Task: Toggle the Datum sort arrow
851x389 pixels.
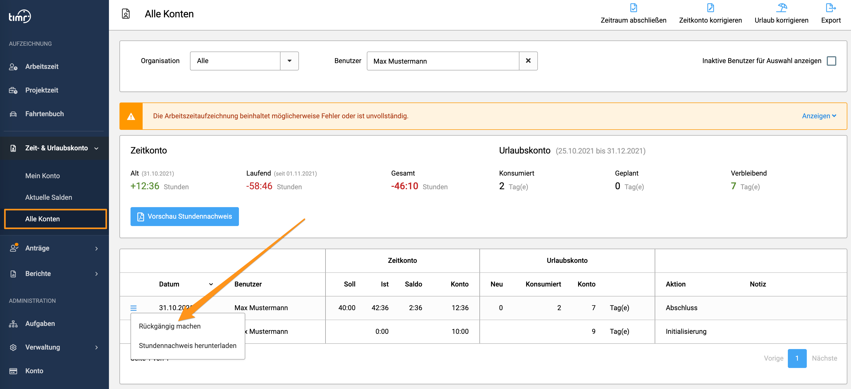Action: [x=211, y=284]
